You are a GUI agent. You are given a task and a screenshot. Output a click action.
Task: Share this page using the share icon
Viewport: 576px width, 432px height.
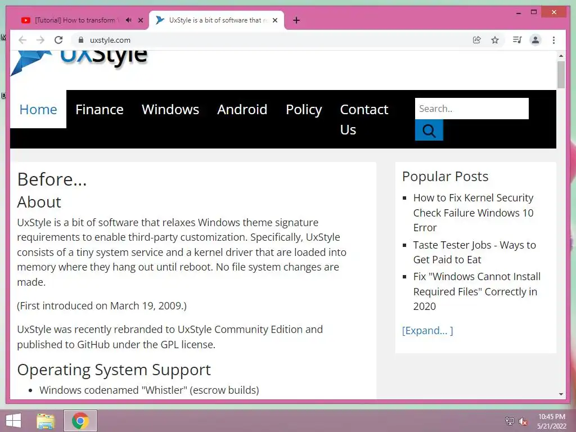point(477,40)
